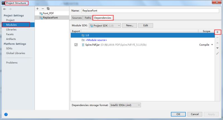Switch to the Dependencies tab

[x=103, y=18]
